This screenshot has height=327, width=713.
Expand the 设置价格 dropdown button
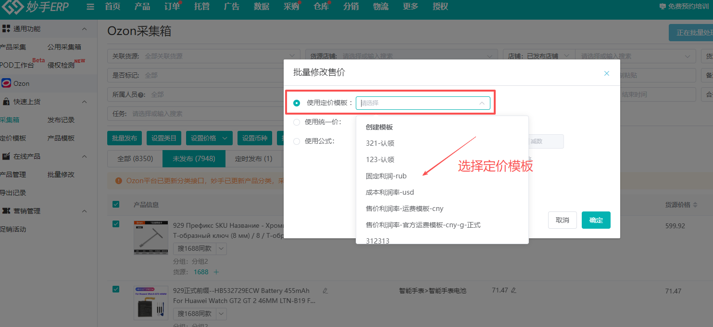209,138
